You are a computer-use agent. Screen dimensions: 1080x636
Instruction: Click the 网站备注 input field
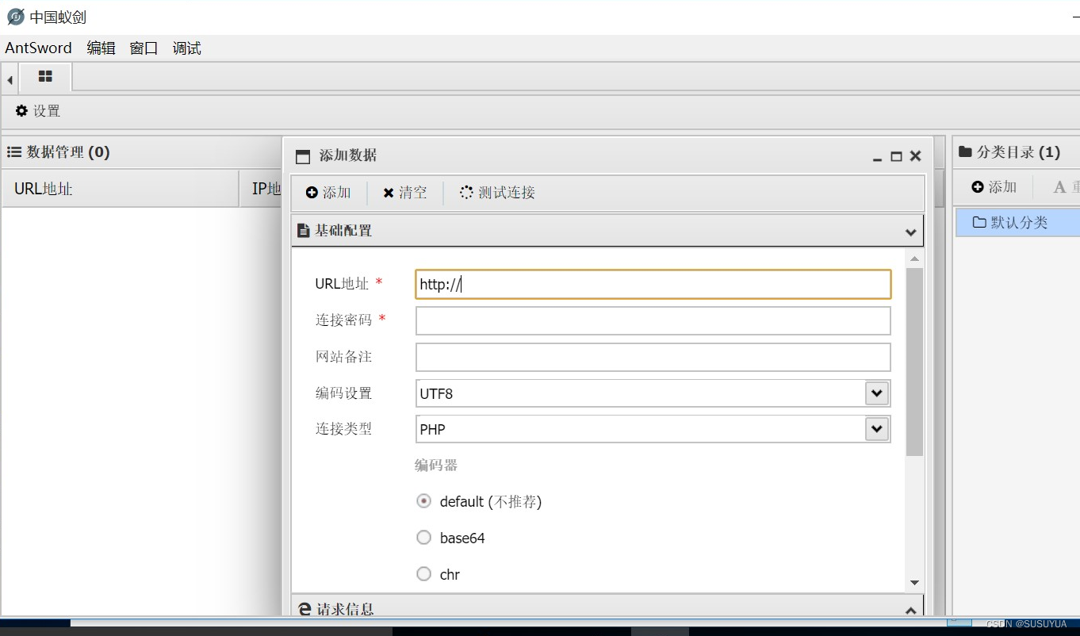click(653, 357)
